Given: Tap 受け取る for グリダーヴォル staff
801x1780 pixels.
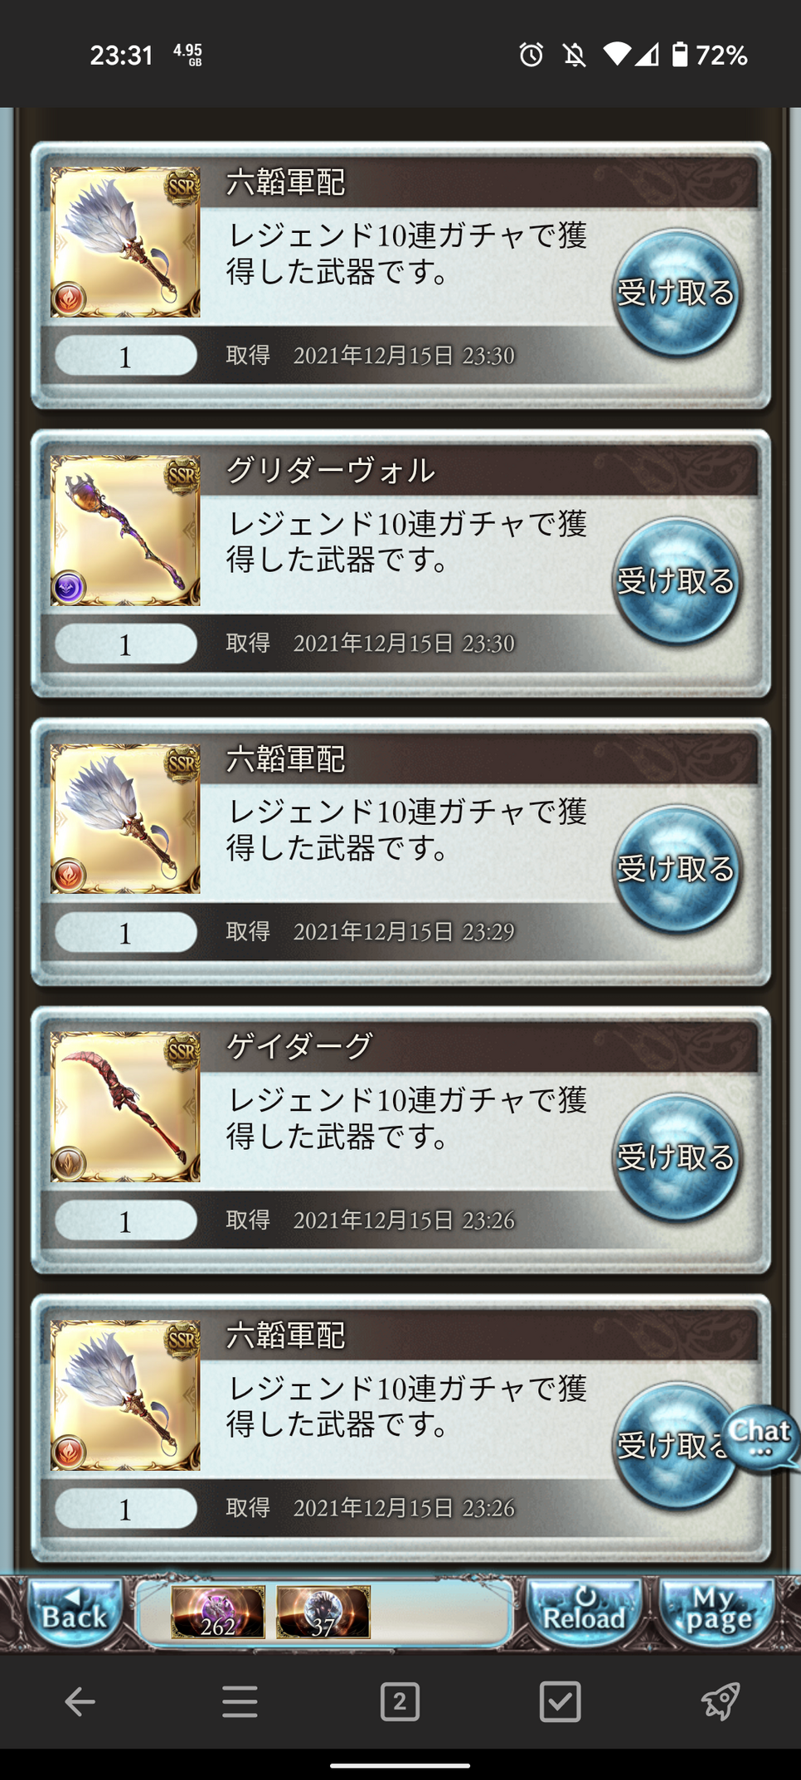Looking at the screenshot, I should (x=677, y=581).
